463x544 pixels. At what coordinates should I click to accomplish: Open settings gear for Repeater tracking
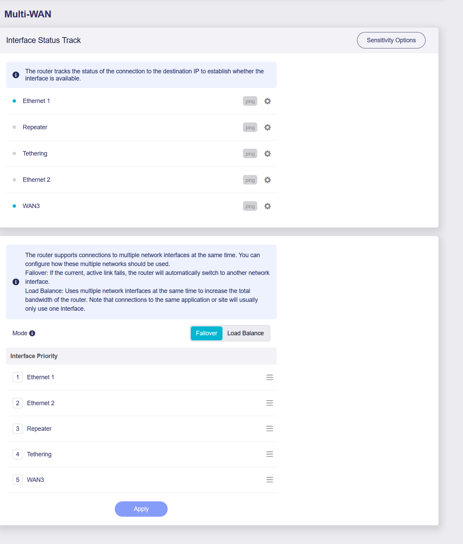coord(267,128)
